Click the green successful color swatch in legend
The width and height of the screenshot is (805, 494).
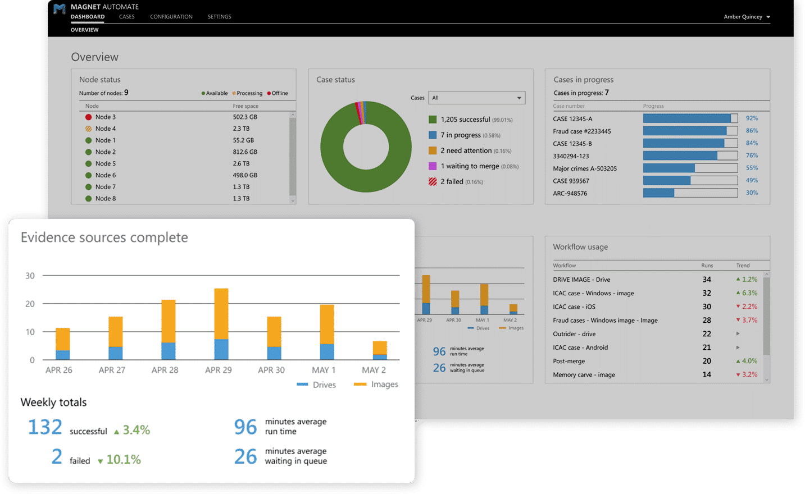[433, 120]
